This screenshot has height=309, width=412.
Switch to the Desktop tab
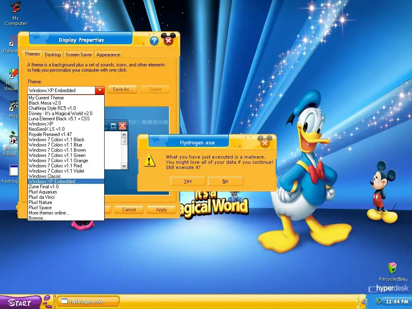[x=53, y=55]
